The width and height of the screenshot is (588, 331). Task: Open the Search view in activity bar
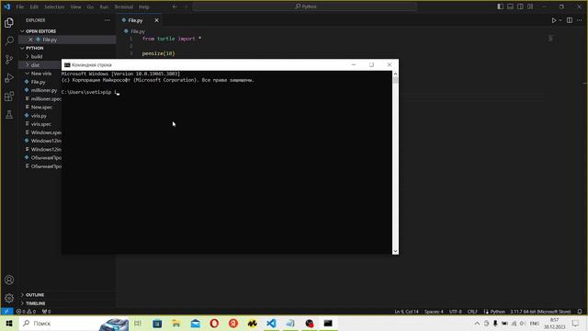point(9,40)
